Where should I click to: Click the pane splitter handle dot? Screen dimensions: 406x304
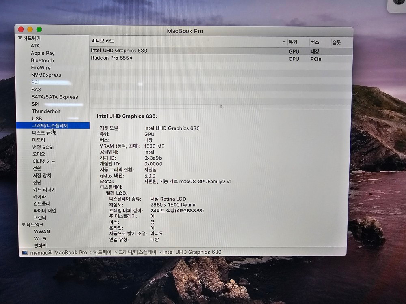[x=221, y=107]
